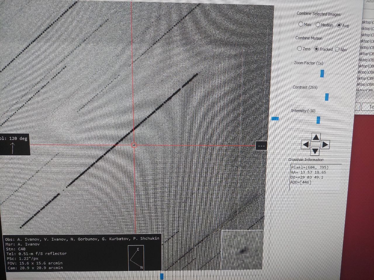Choose the Avg combine radio button
Image resolution: width=374 pixels, height=280 pixels.
point(339,25)
